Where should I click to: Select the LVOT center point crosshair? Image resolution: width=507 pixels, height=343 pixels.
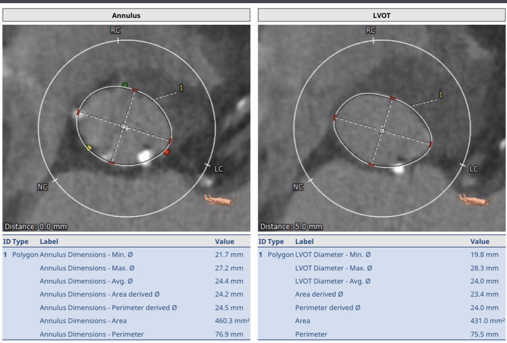382,131
